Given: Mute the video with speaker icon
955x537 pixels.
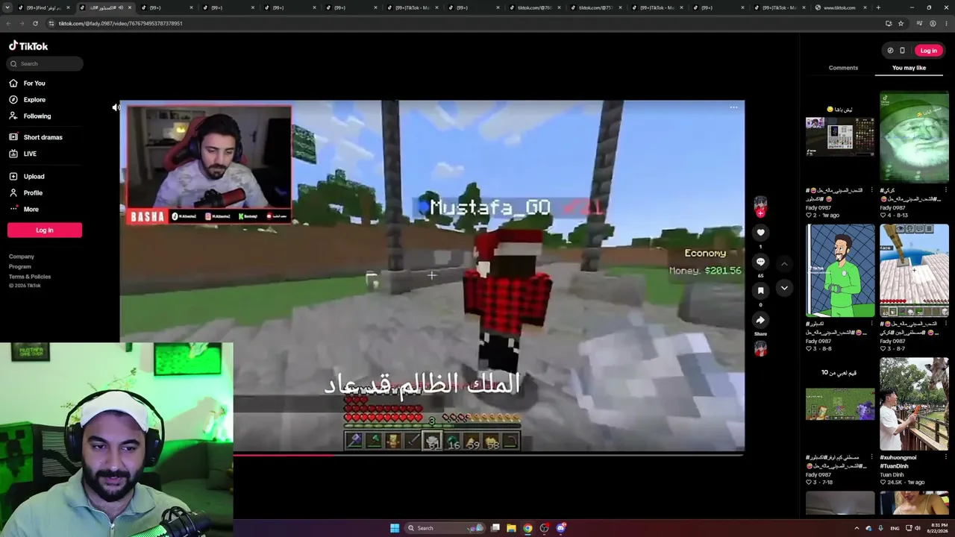Looking at the screenshot, I should coord(116,107).
